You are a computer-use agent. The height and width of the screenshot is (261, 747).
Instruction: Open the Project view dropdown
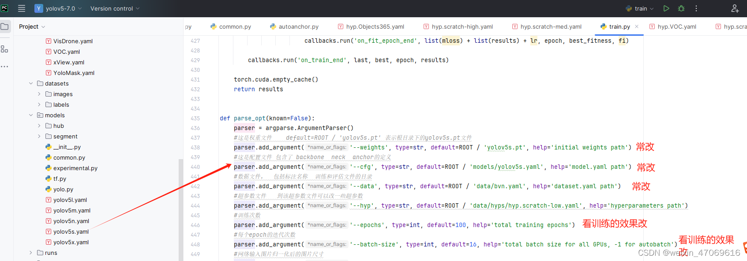[x=32, y=26]
